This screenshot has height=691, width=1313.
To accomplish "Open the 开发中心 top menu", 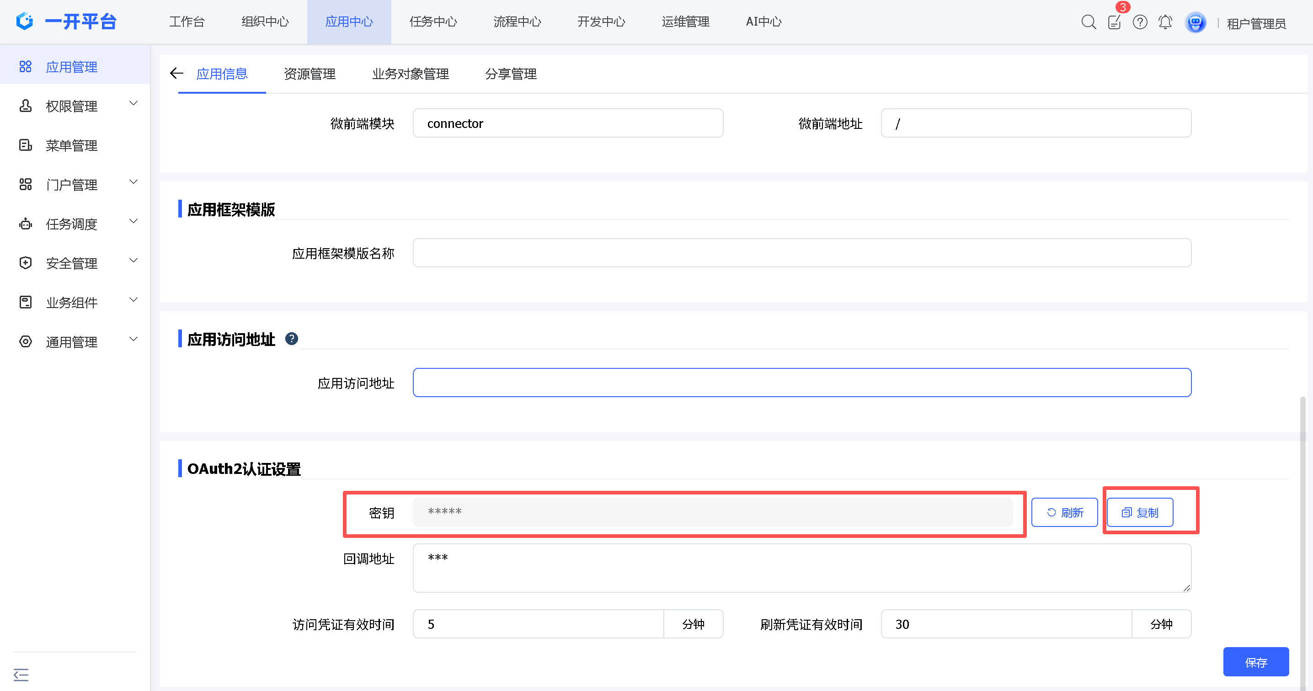I will click(x=601, y=22).
